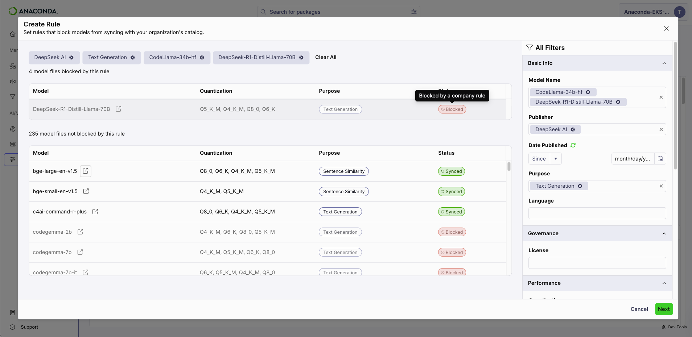Click the month/day/year date input
692x337 pixels.
[x=633, y=159]
